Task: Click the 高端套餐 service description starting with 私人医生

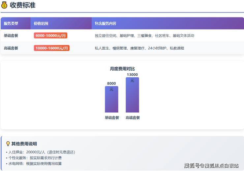Action: tap(139, 48)
